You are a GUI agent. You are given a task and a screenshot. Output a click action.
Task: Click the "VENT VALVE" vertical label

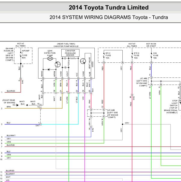click(x=90, y=63)
